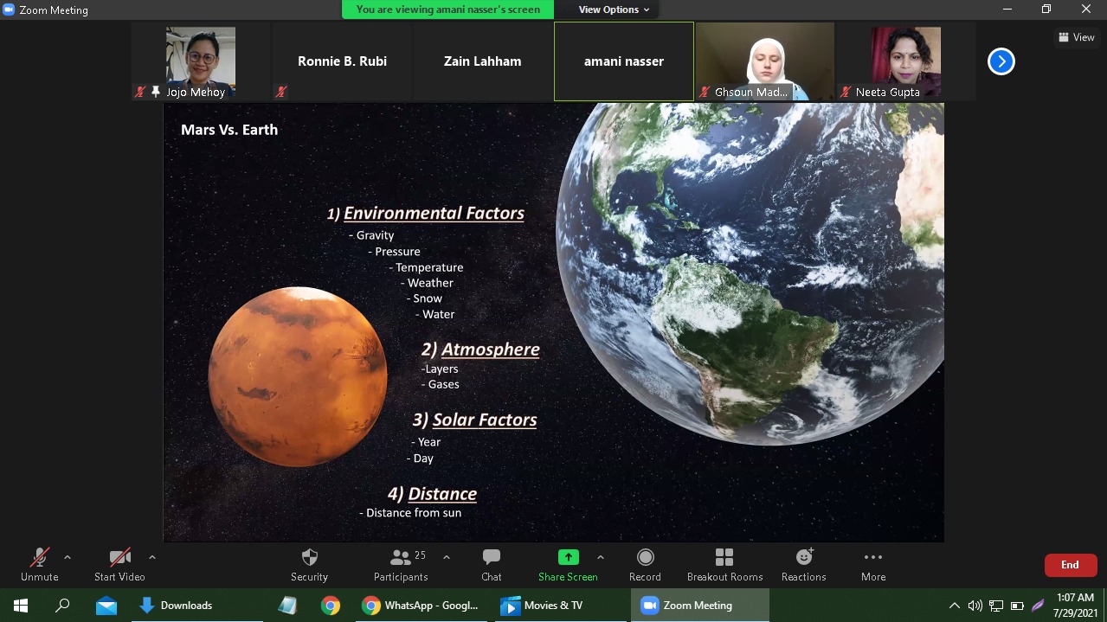Viewport: 1107px width, 622px height.
Task: Click the green Share Screen button
Action: click(568, 565)
